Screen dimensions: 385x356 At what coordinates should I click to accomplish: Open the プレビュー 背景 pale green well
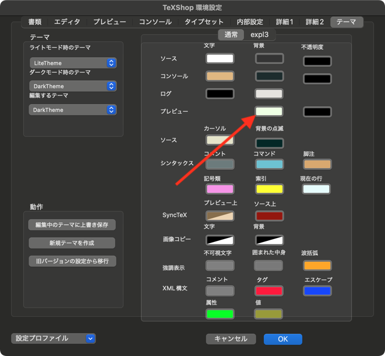pos(269,111)
